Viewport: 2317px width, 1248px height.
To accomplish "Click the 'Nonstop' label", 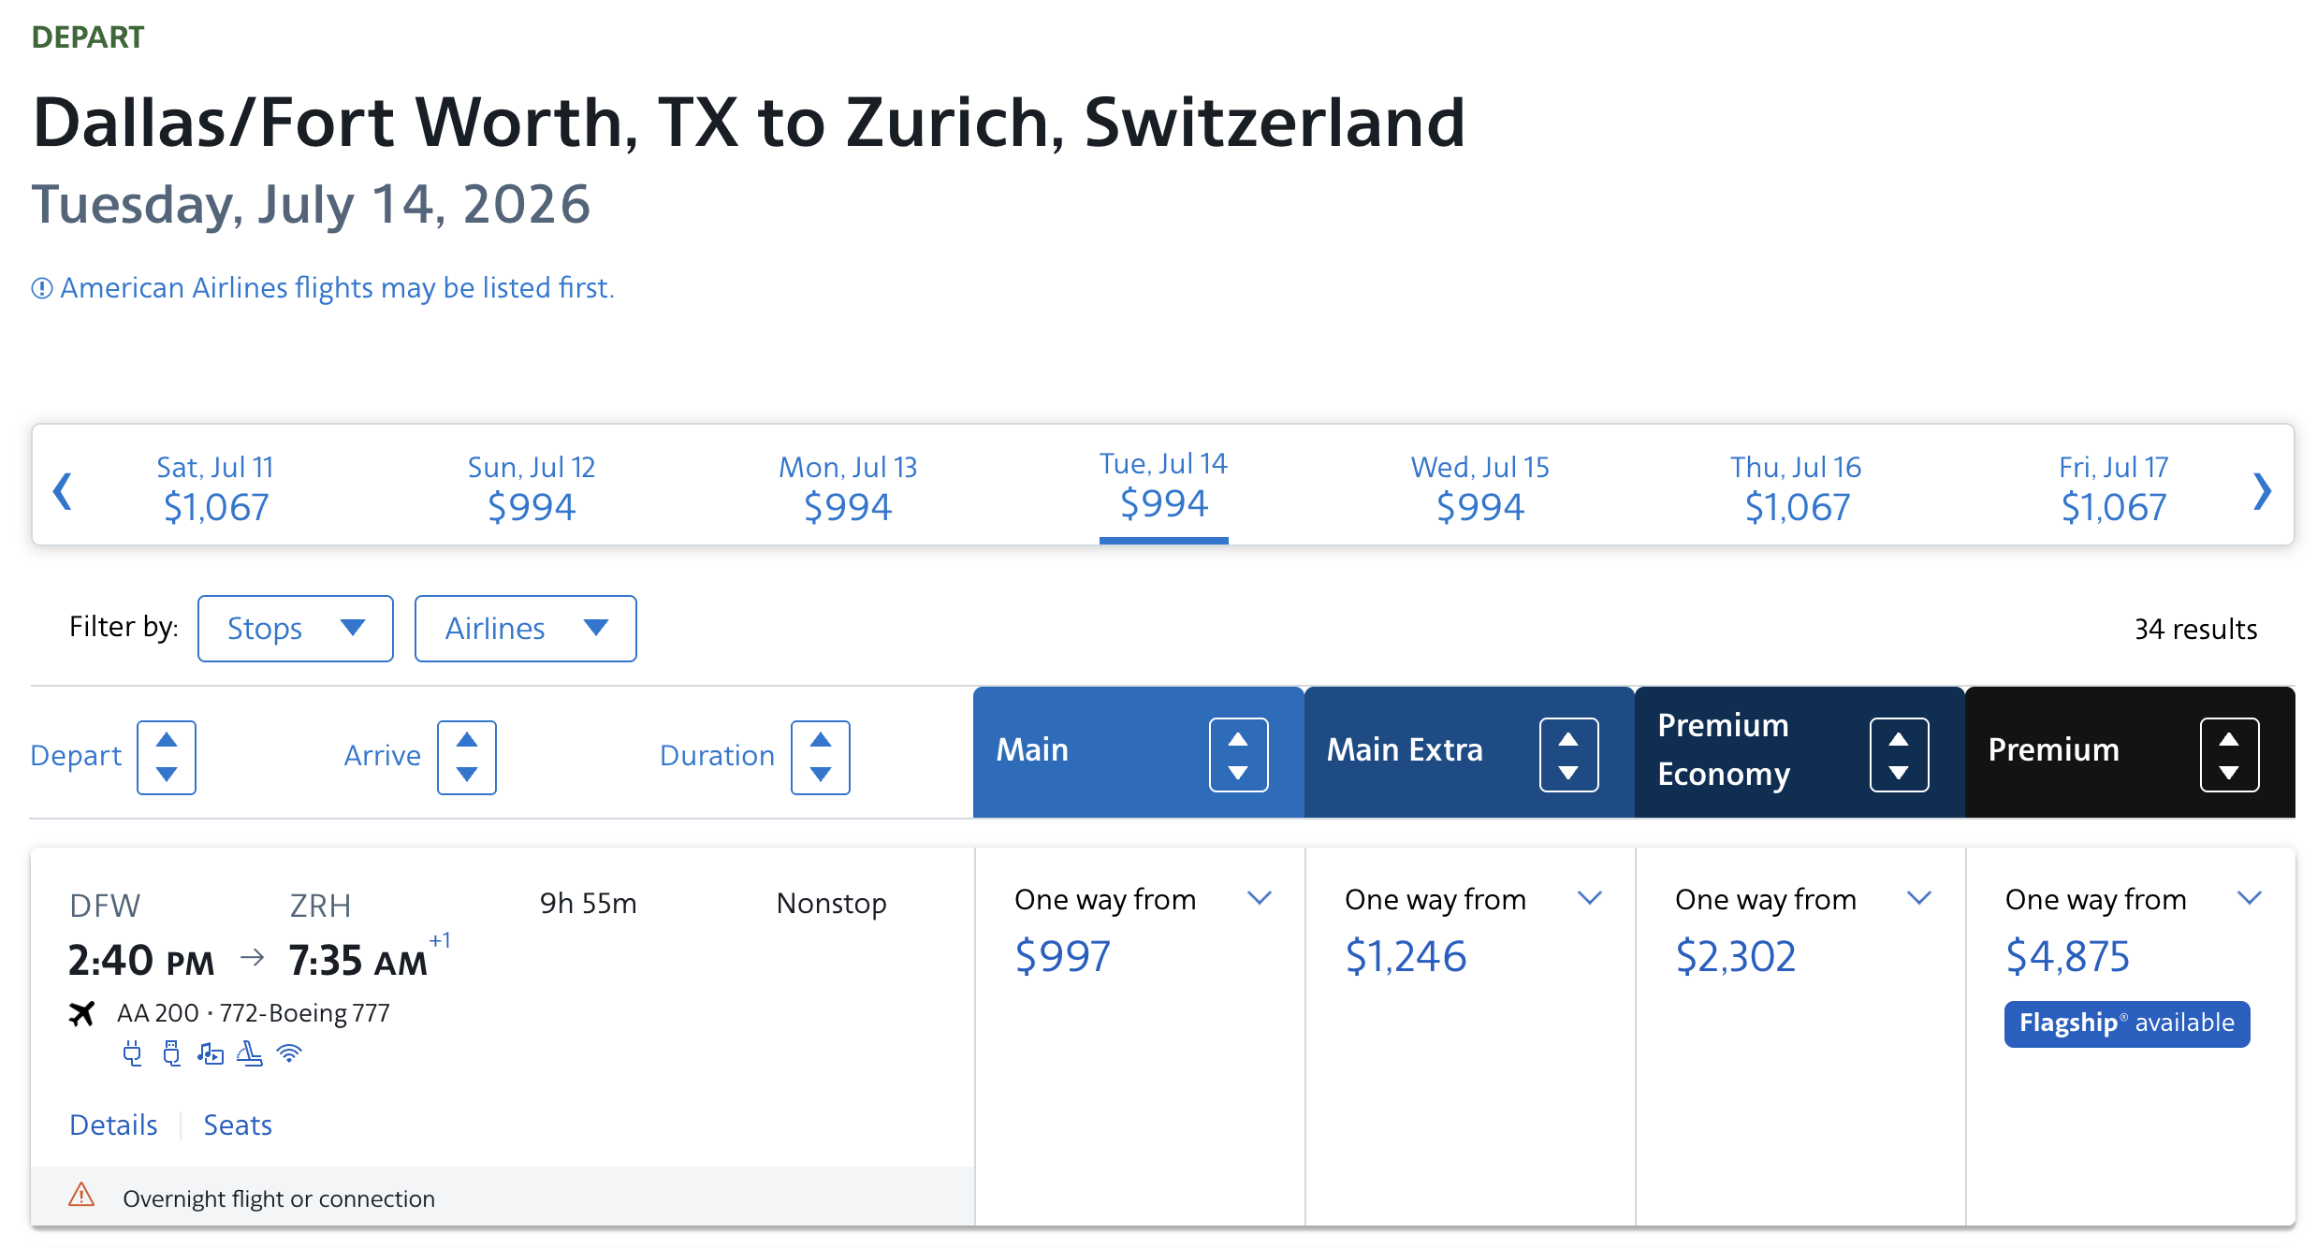I will click(x=832, y=903).
